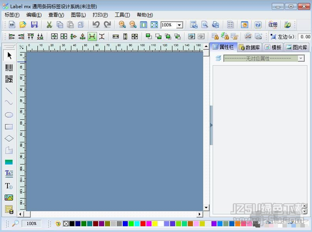The height and width of the screenshot is (232, 312).
Task: Make objects same width
Action: pos(115,36)
